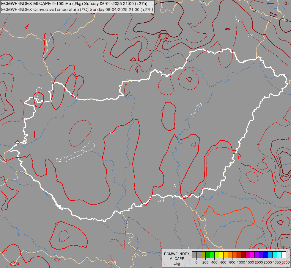
Task: Click the '6000' legend value
Action: coord(286,262)
